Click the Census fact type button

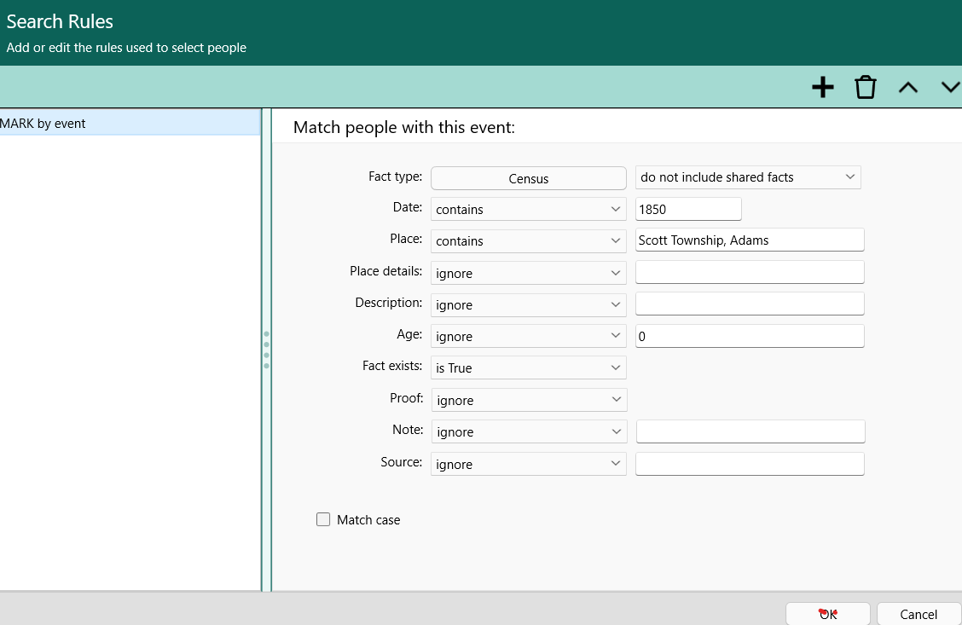[529, 178]
